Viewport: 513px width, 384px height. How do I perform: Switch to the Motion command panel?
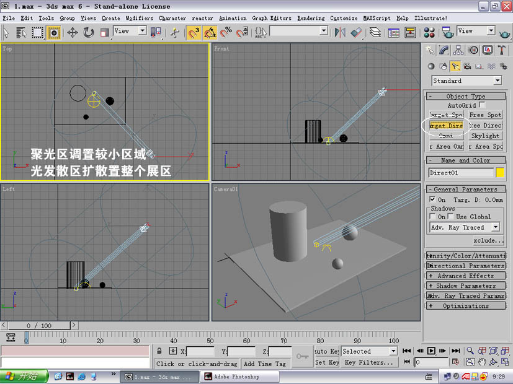pyautogui.click(x=473, y=50)
